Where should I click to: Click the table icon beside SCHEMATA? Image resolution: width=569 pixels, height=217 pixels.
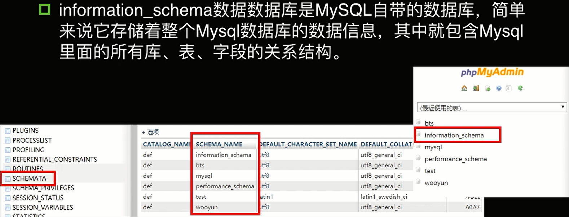point(8,178)
